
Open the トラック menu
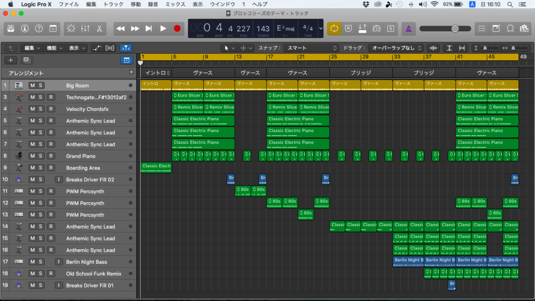pos(113,4)
